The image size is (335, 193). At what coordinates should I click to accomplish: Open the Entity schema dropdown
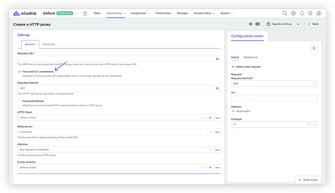pyautogui.click(x=112, y=167)
